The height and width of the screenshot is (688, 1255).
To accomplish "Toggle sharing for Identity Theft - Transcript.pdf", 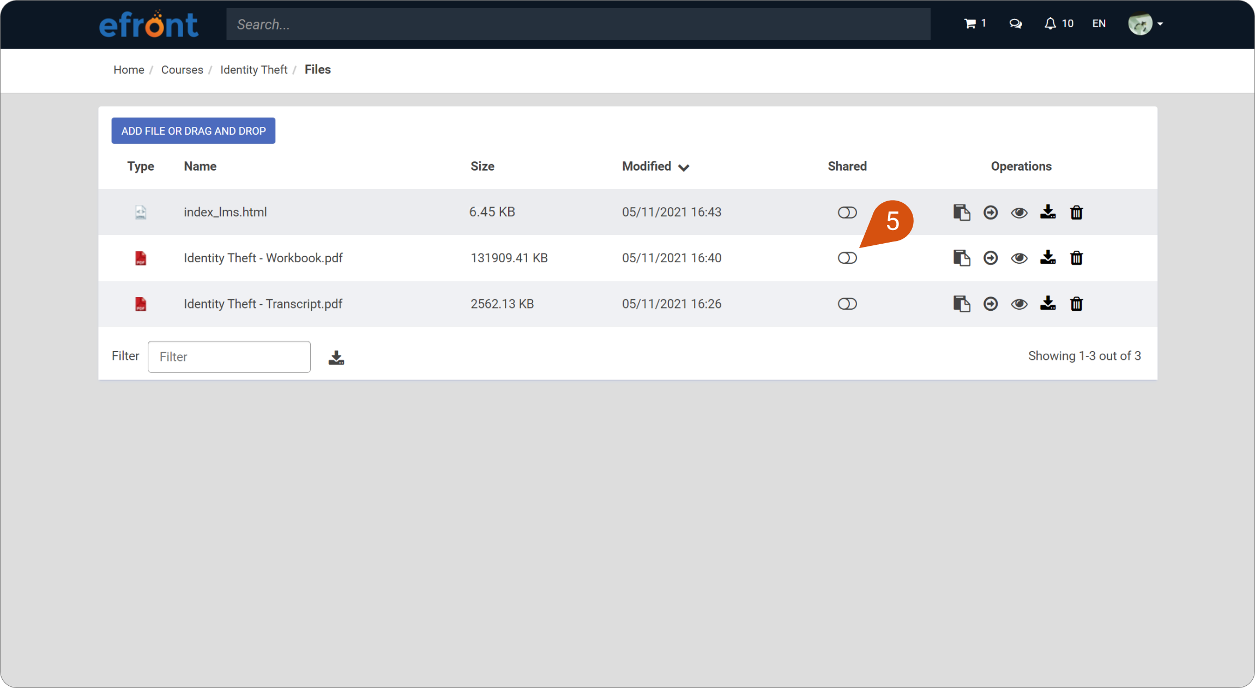I will [x=847, y=304].
